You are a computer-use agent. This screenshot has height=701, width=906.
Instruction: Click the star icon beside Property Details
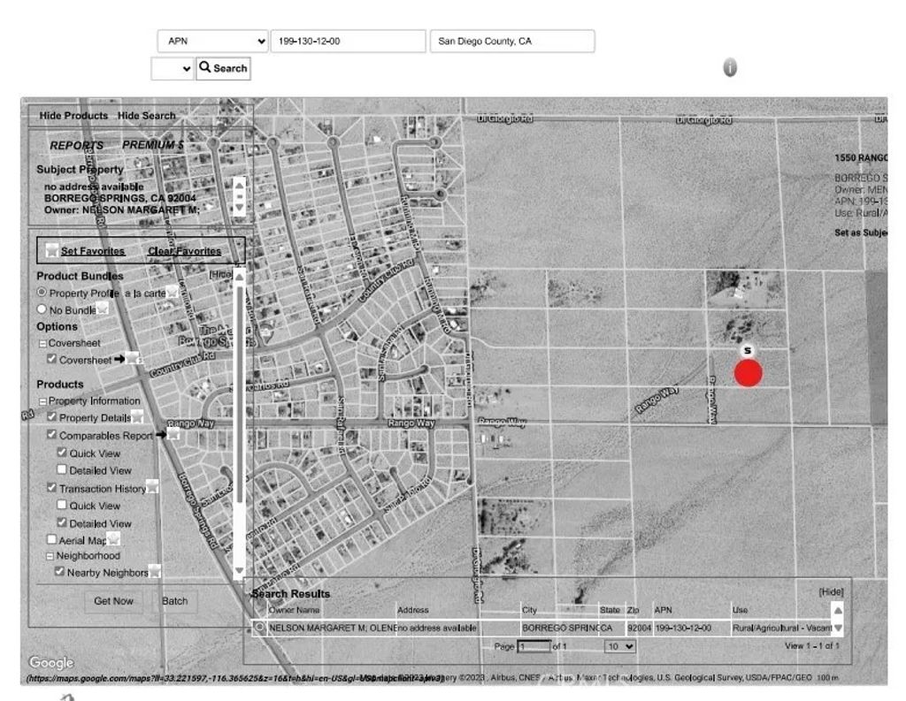click(137, 415)
